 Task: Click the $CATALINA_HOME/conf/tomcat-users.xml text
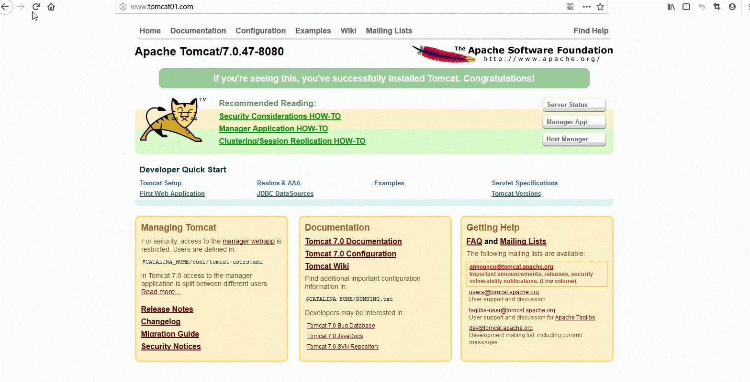click(x=202, y=262)
